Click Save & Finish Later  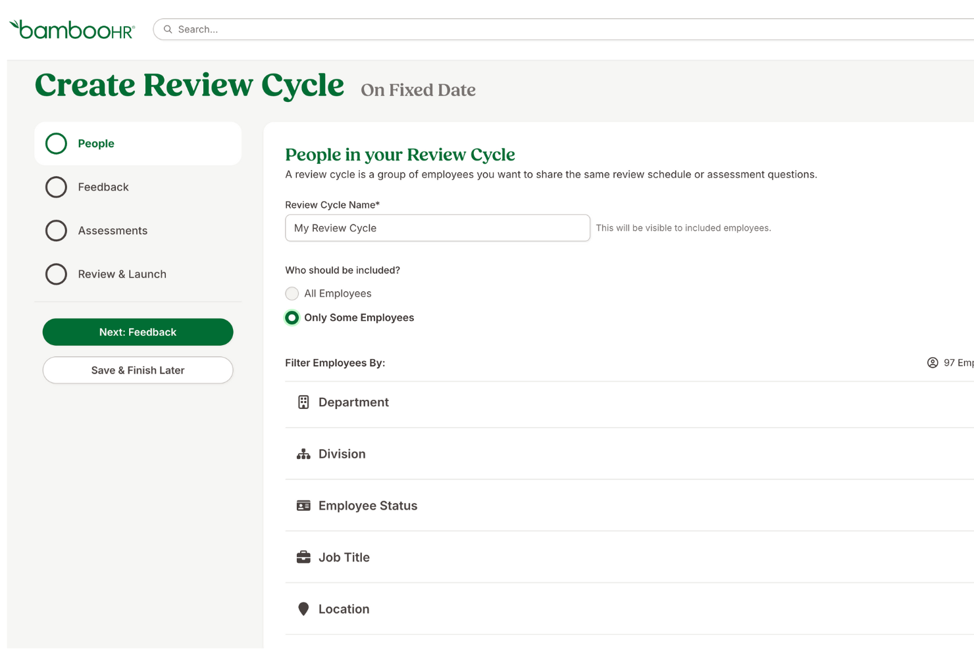[138, 370]
